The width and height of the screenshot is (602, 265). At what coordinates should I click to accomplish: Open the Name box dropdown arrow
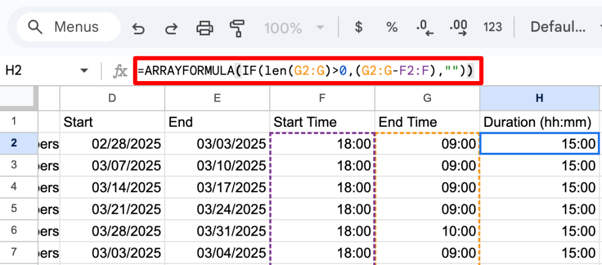(x=83, y=71)
